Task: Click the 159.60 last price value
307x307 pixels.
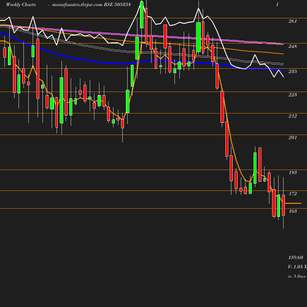Action: [x=296, y=257]
